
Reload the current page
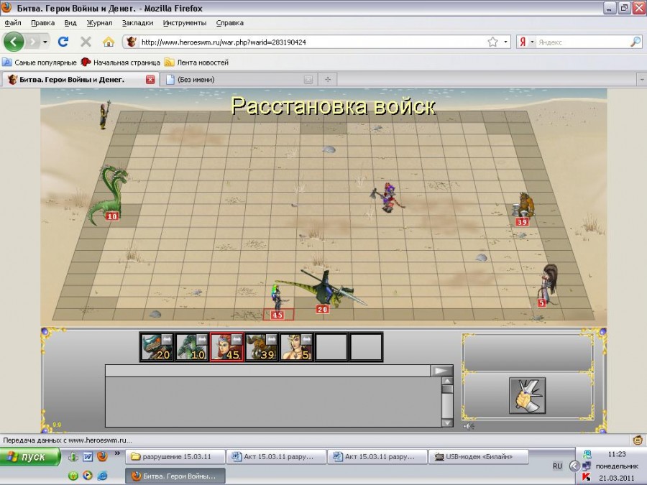63,42
